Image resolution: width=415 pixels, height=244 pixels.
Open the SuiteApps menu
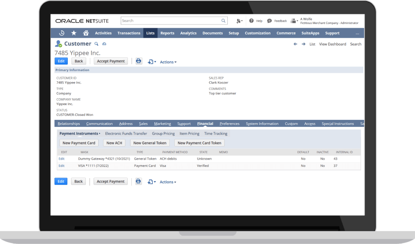click(x=310, y=33)
